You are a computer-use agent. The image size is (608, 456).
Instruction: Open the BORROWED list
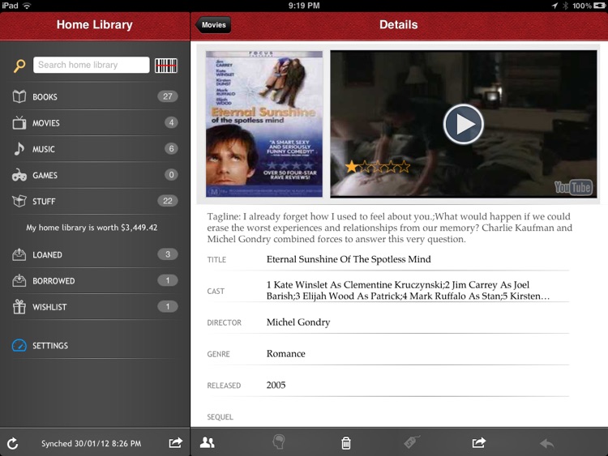(95, 280)
